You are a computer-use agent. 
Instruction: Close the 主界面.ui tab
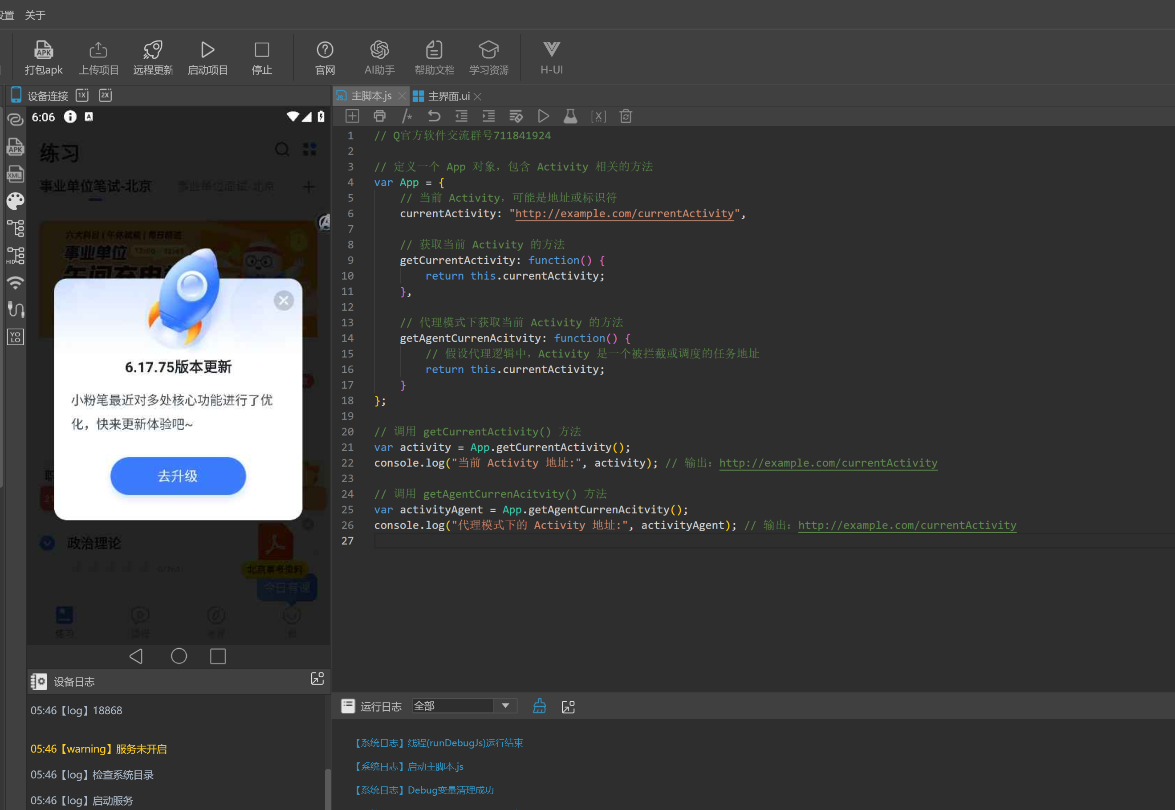(477, 96)
